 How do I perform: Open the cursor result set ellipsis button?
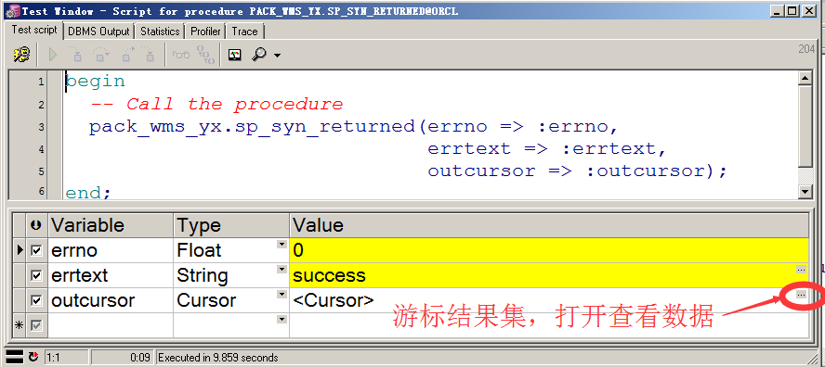(801, 295)
